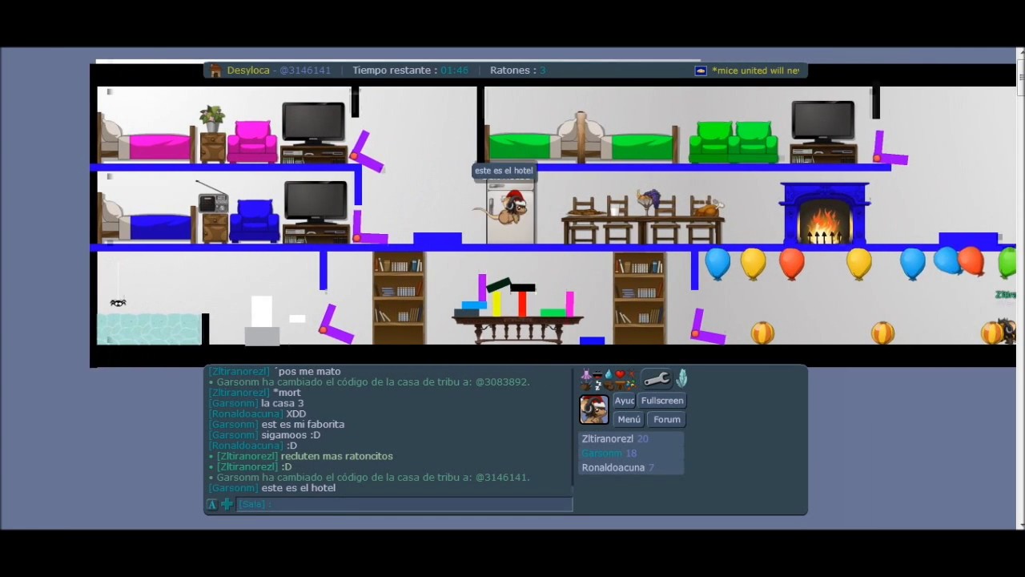Screen dimensions: 1025x577
Task: Select player Zltiranorezl in scoreboard
Action: click(x=631, y=439)
